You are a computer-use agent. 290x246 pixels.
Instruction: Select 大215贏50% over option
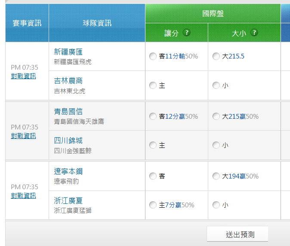[216, 117]
